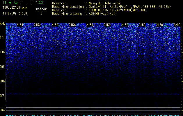Click the meteor count value 0

[x=41, y=13]
